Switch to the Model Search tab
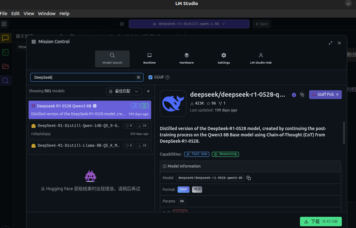The image size is (356, 228). tap(112, 59)
